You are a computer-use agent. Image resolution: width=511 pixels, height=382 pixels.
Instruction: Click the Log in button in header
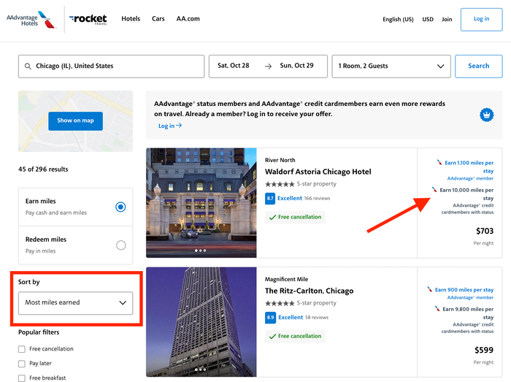pos(481,19)
